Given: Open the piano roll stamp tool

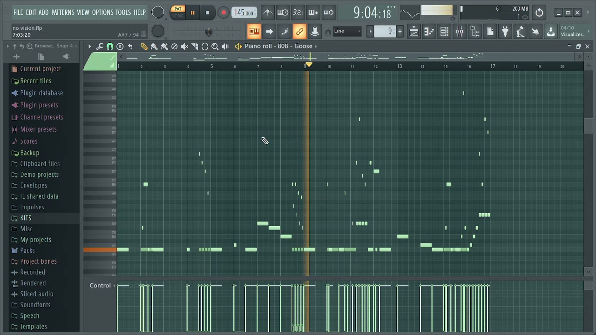Looking at the screenshot, I should pyautogui.click(x=120, y=46).
